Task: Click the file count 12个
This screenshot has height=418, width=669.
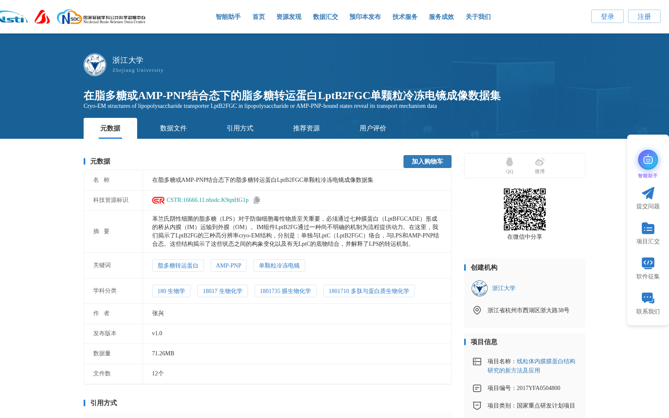Action: click(x=158, y=374)
